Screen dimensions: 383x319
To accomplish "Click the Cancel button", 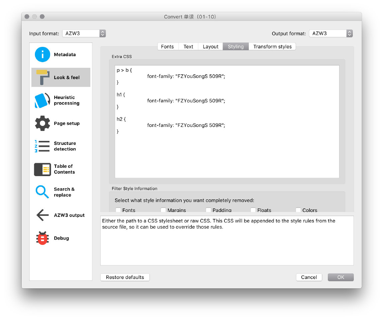I will pos(309,277).
